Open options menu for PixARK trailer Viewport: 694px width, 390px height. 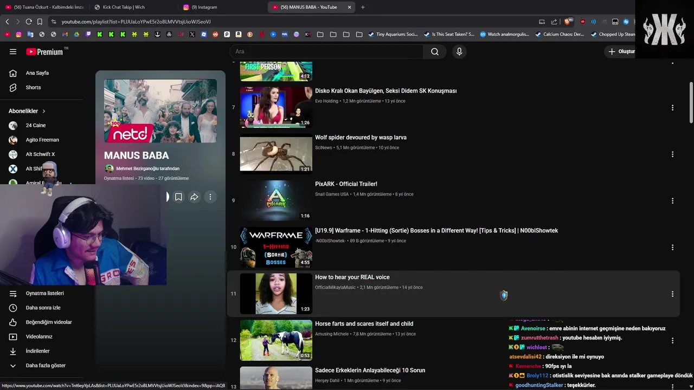[x=672, y=200]
